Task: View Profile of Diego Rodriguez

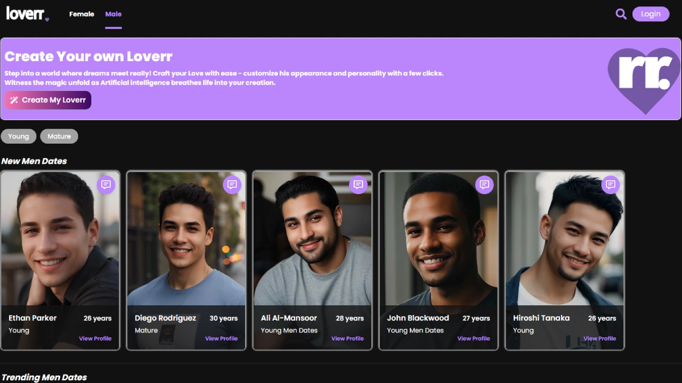Action: pyautogui.click(x=221, y=338)
